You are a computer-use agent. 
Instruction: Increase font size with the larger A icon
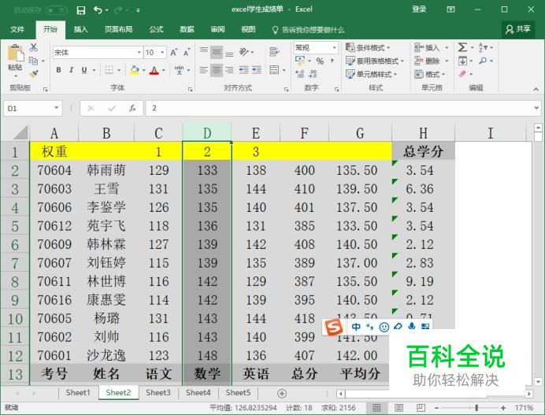tap(173, 53)
